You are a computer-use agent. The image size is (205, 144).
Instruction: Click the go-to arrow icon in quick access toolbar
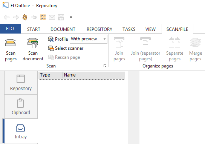(x=34, y=17)
